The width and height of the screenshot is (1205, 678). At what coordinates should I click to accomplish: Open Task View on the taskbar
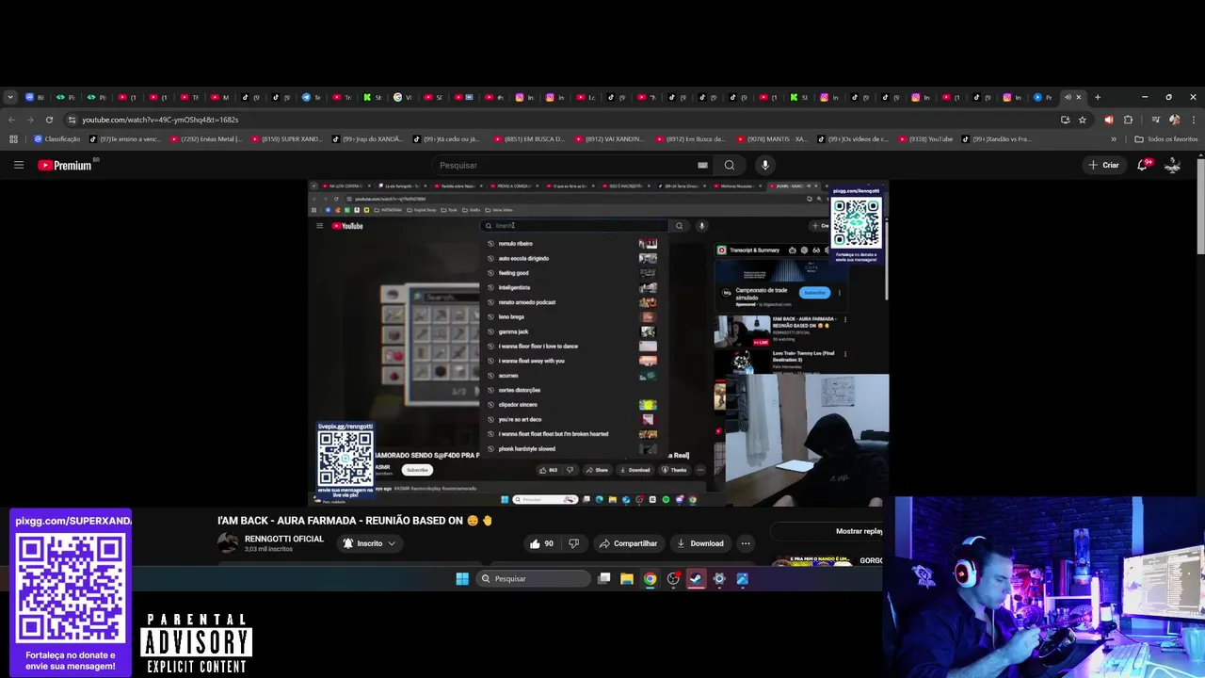[x=604, y=578]
